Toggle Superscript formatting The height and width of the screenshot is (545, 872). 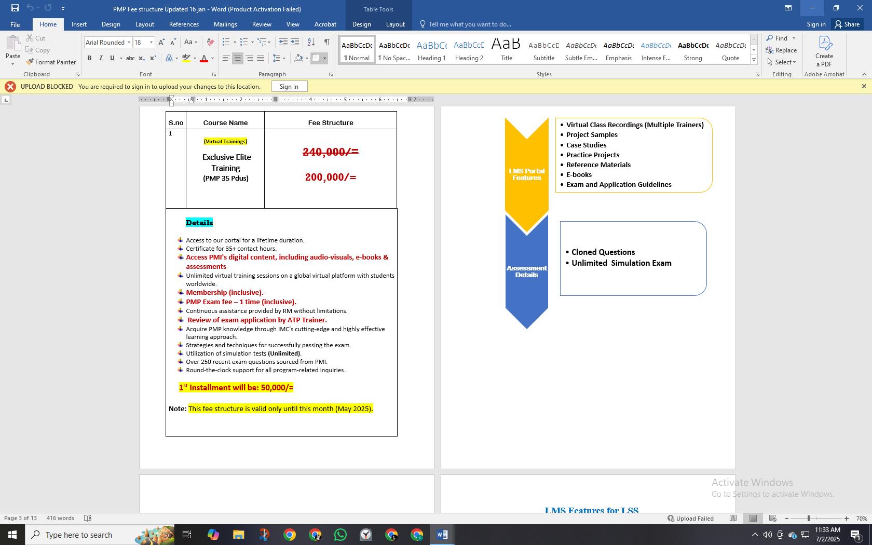[153, 58]
